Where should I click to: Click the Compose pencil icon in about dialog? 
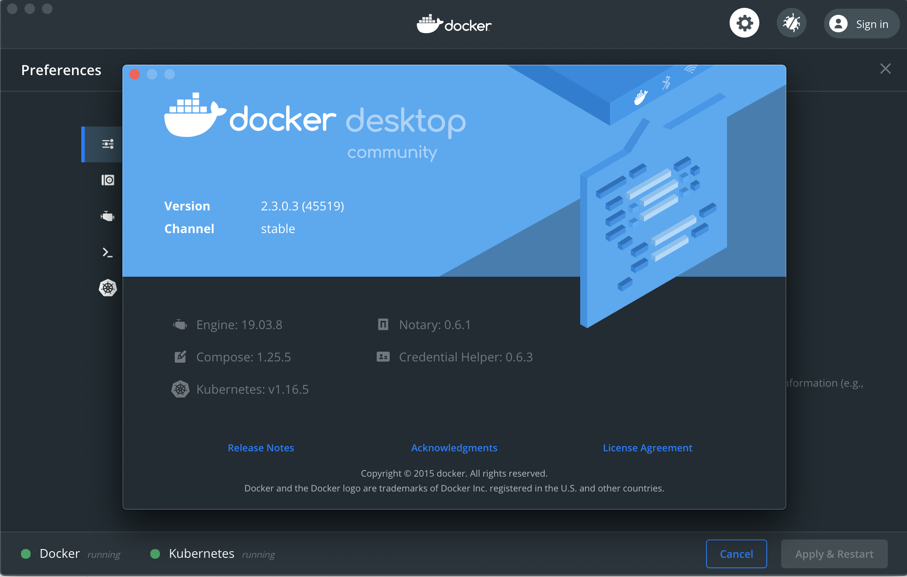(180, 357)
